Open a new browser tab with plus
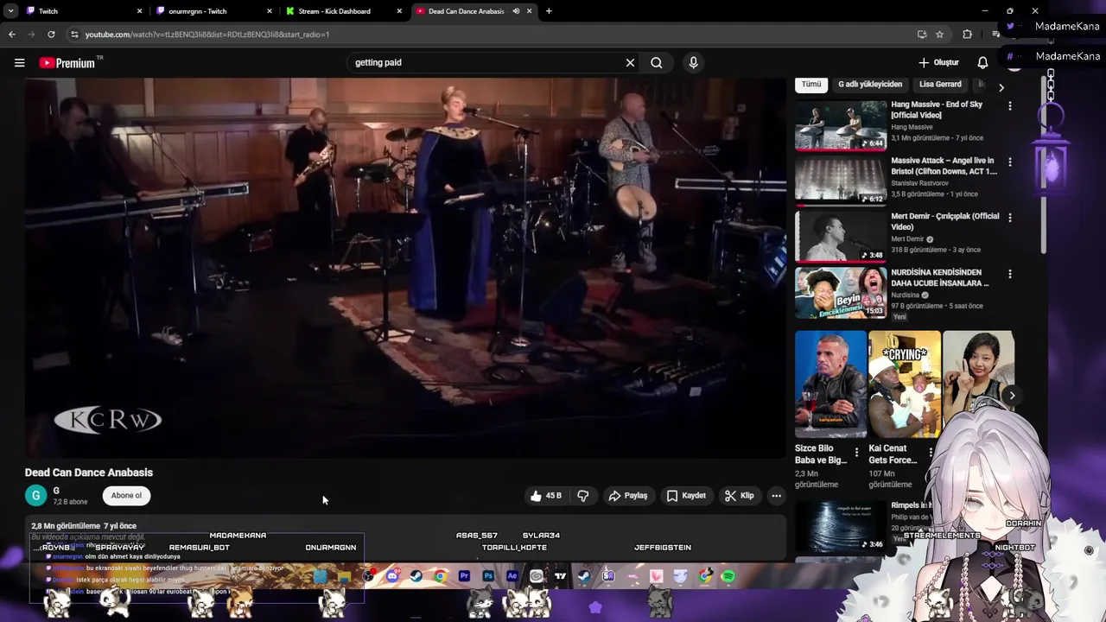1106x622 pixels. click(549, 11)
